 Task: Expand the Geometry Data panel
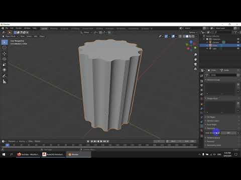(213, 145)
